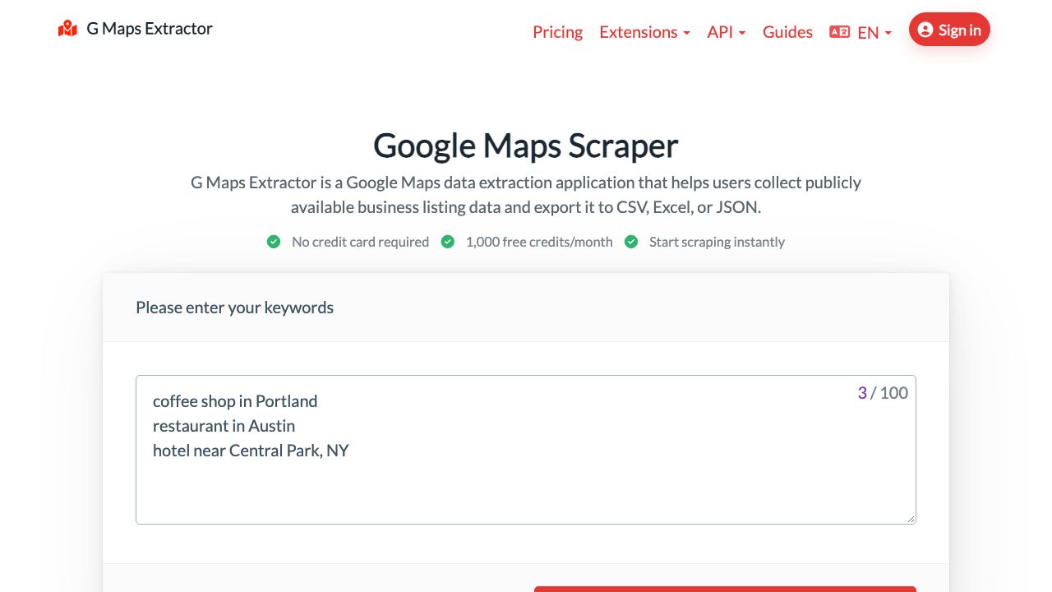The image size is (1052, 592).
Task: Click inside the keywords text area
Action: click(526, 450)
